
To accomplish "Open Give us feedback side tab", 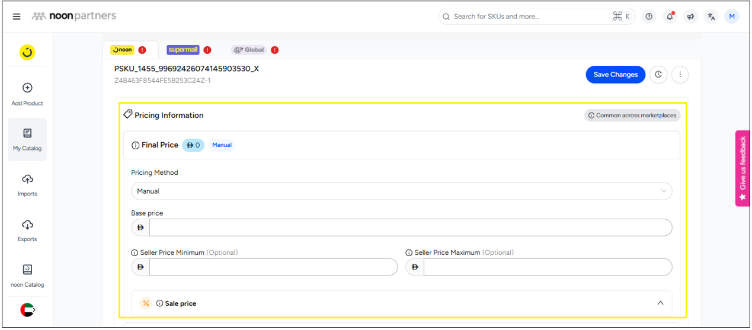I will click(743, 168).
